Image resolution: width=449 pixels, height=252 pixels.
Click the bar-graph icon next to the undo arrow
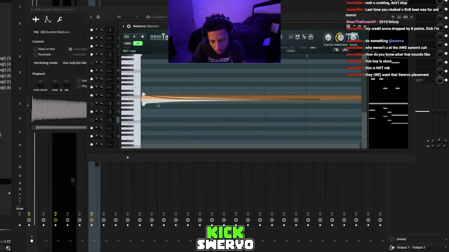point(399,17)
